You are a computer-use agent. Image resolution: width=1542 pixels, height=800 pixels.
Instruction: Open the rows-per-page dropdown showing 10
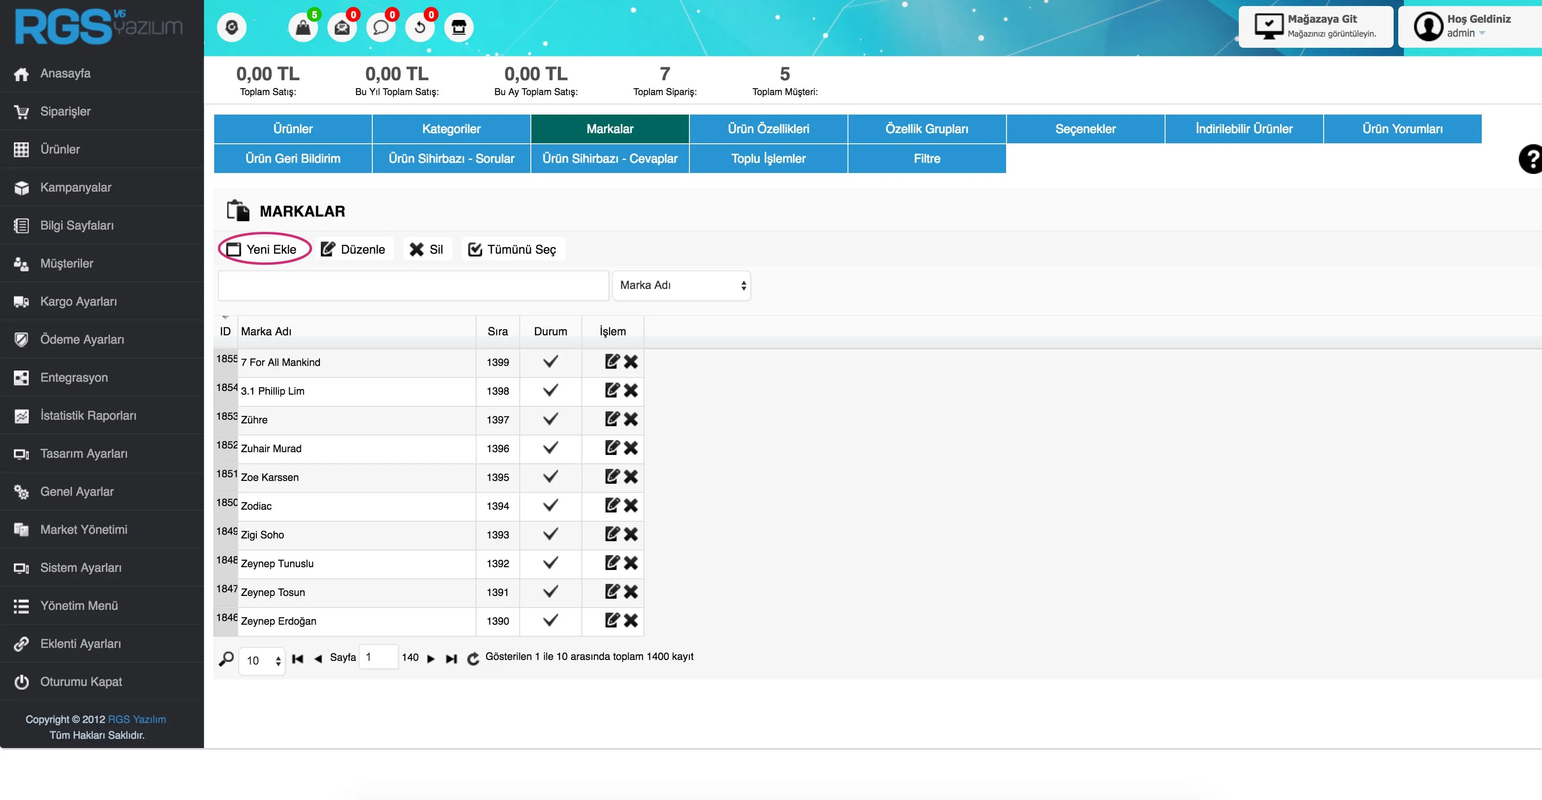coord(262,660)
